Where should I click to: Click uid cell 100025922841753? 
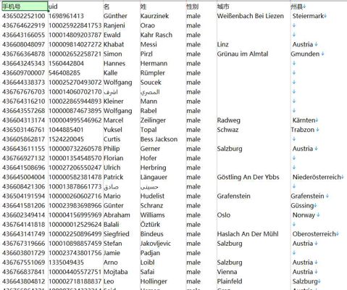click(x=75, y=25)
